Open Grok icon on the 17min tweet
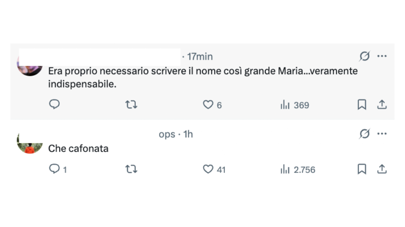This screenshot has width=405, height=227. tap(364, 57)
